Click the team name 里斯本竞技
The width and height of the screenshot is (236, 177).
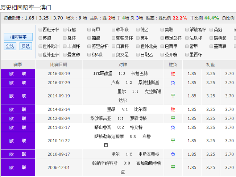click(149, 154)
